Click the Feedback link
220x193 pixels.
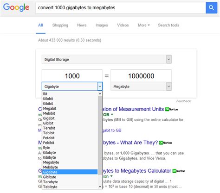(x=183, y=101)
